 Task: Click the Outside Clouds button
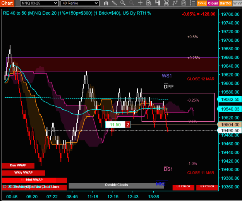[117, 186]
